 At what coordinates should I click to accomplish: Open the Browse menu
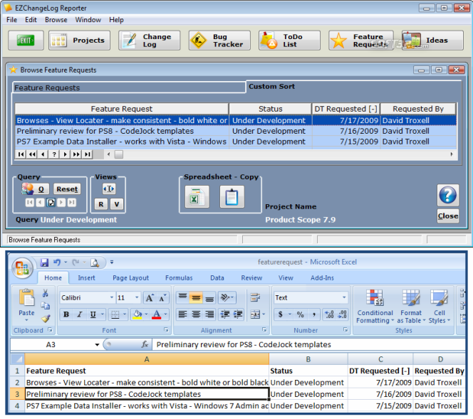click(x=56, y=20)
